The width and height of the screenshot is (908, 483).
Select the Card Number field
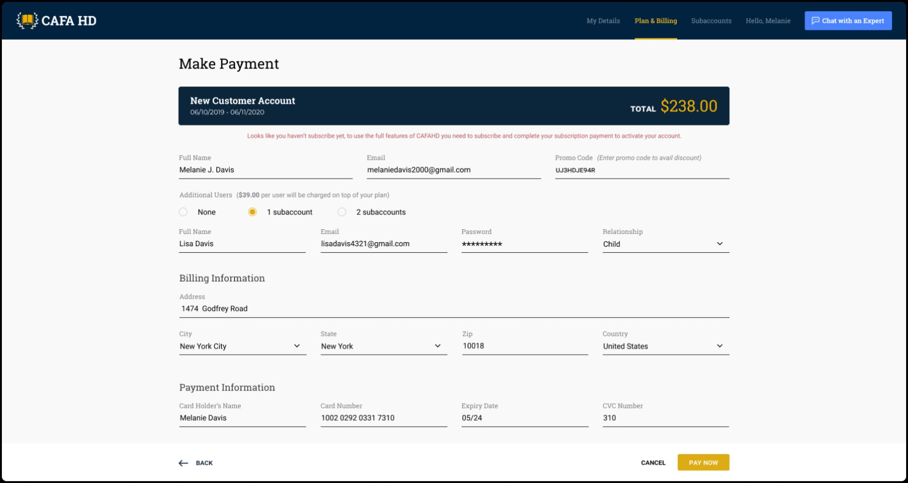[x=384, y=418]
